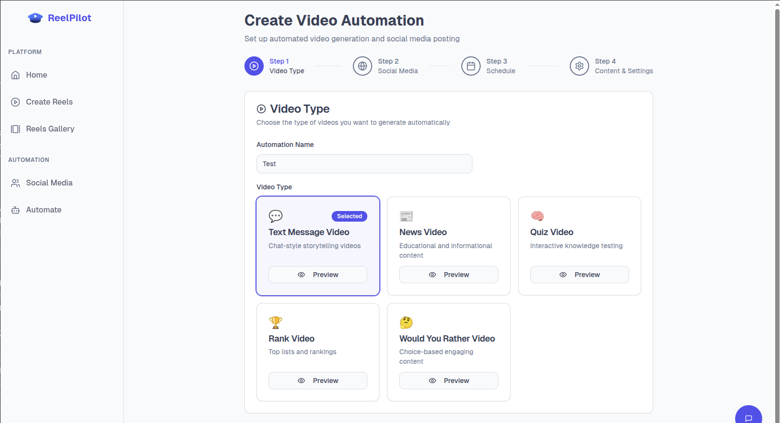Preview the Rank Video type
Screen dimensions: 780x423
[318, 381]
